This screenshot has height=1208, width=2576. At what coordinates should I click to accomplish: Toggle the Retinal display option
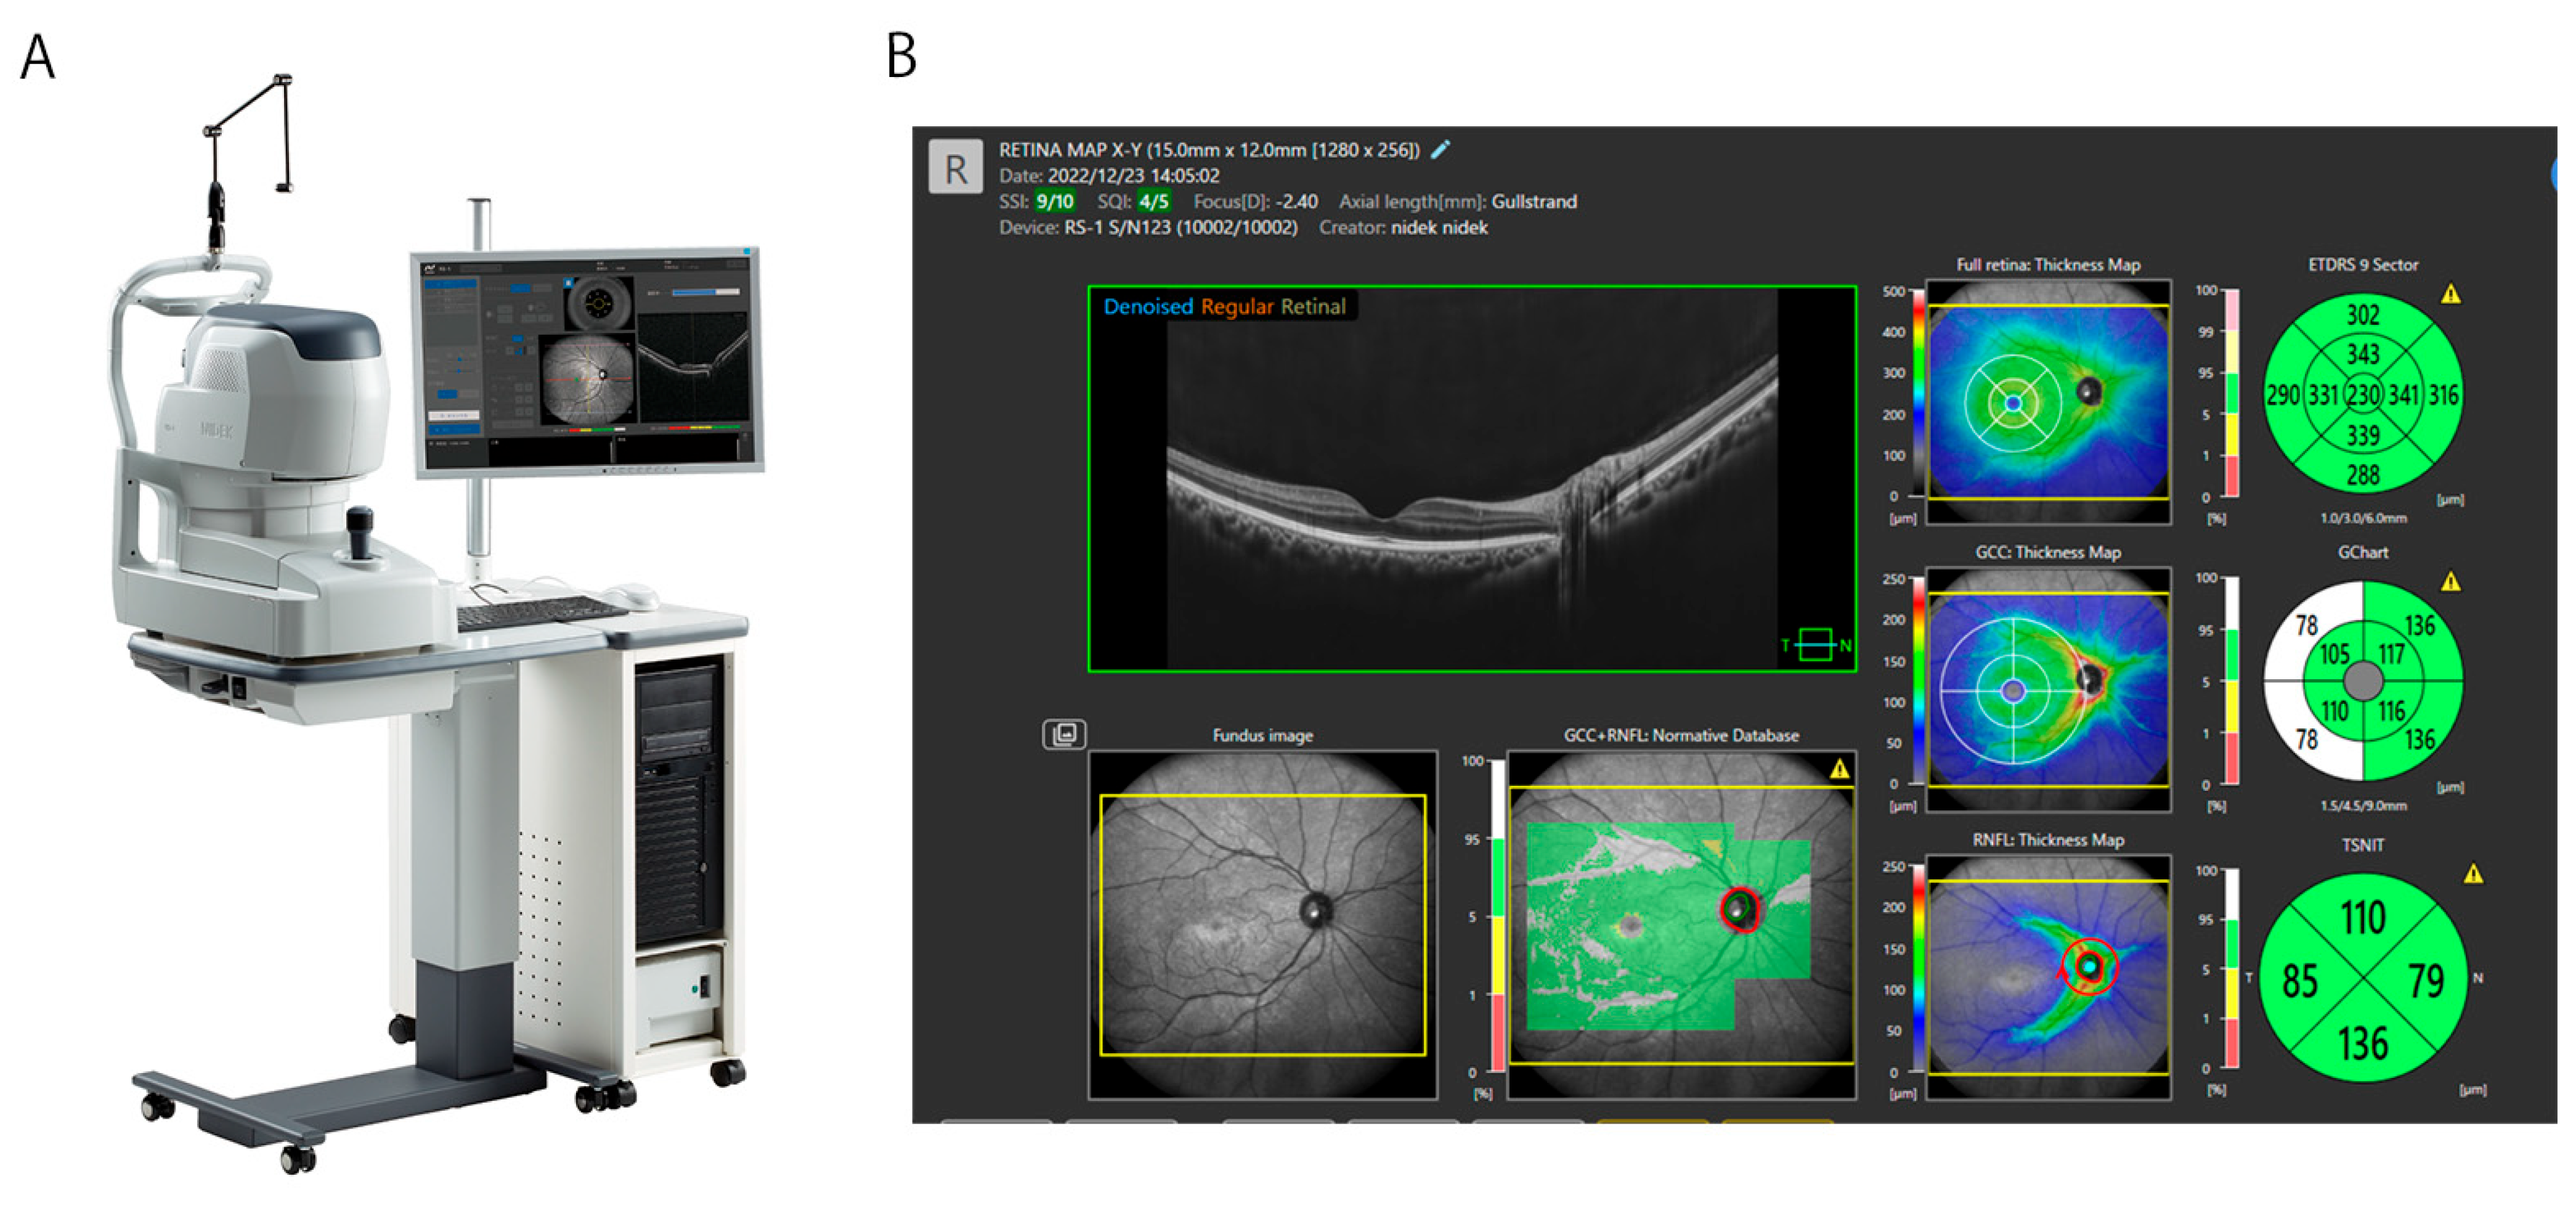point(1313,307)
